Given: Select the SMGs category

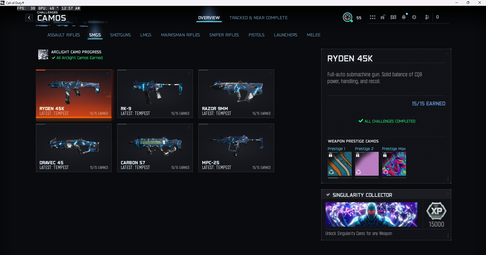Looking at the screenshot, I should (x=95, y=35).
